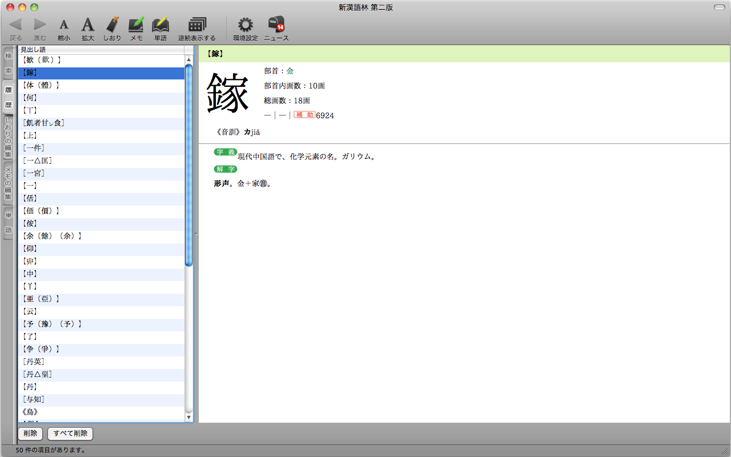The width and height of the screenshot is (731, 457).
Task: Click the history list scrollbar down arrow
Action: pos(189,418)
